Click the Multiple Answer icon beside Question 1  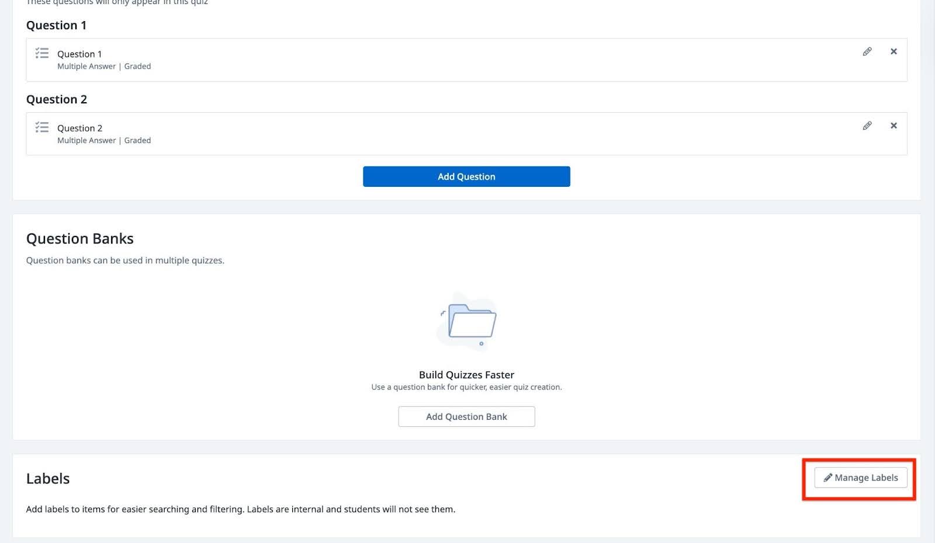coord(41,53)
